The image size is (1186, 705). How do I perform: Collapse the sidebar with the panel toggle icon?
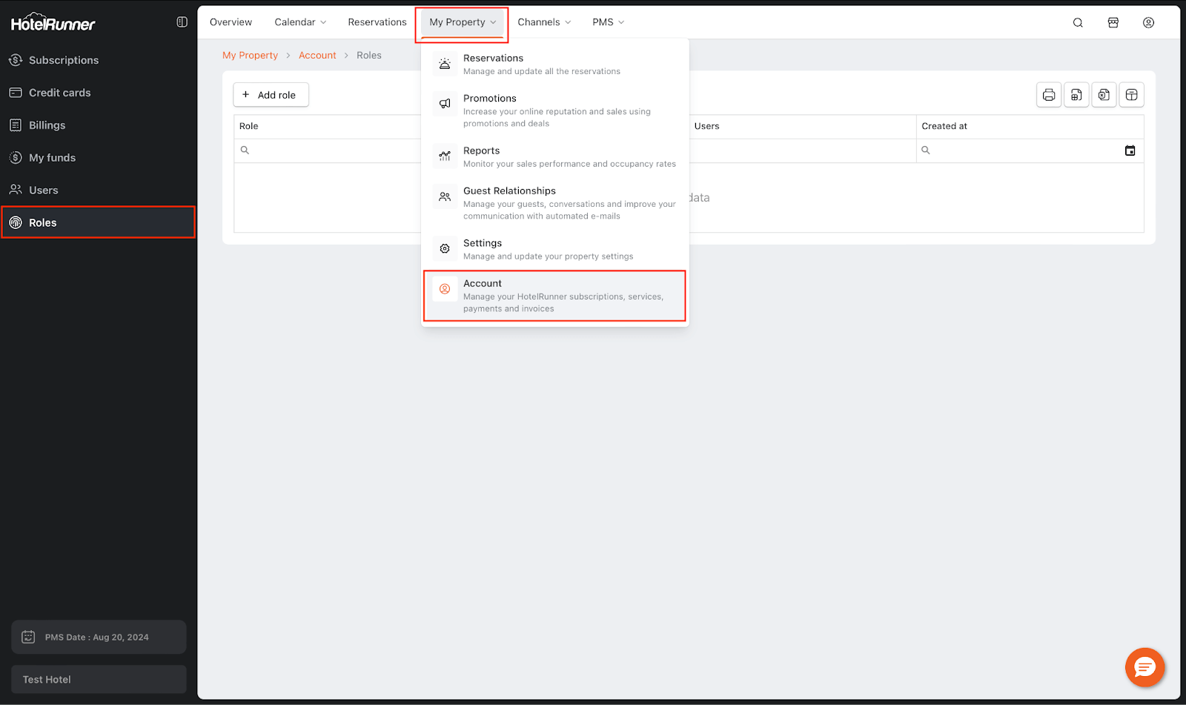[182, 22]
